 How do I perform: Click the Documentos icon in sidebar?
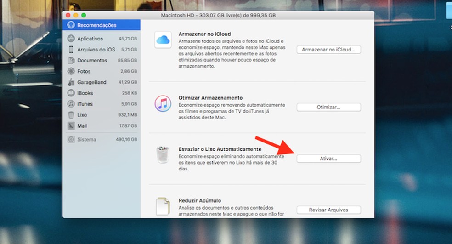click(71, 60)
